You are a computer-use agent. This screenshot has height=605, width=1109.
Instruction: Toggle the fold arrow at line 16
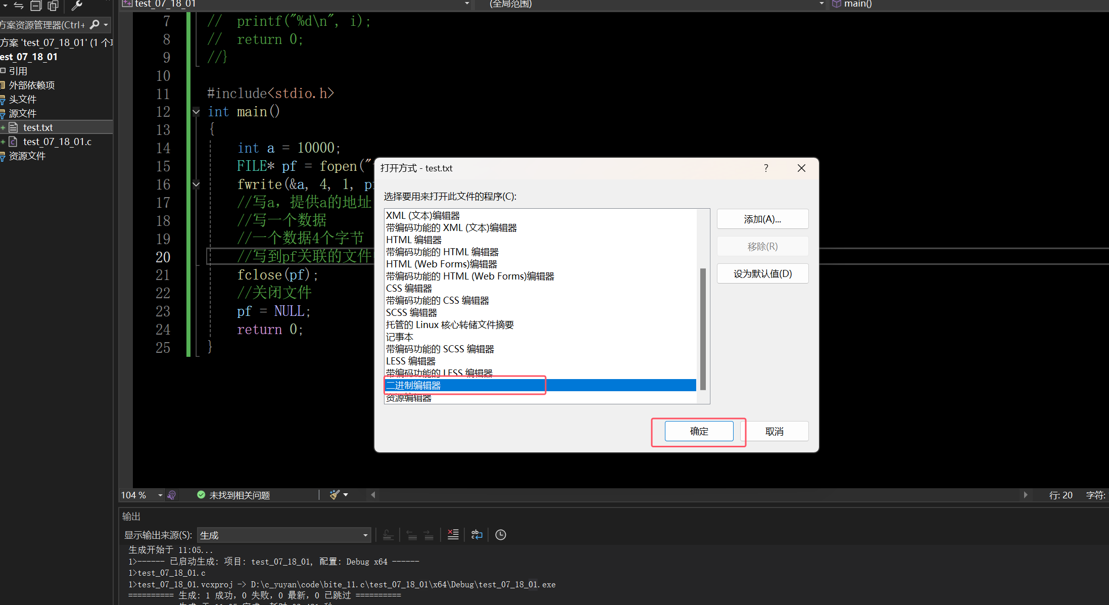click(196, 184)
